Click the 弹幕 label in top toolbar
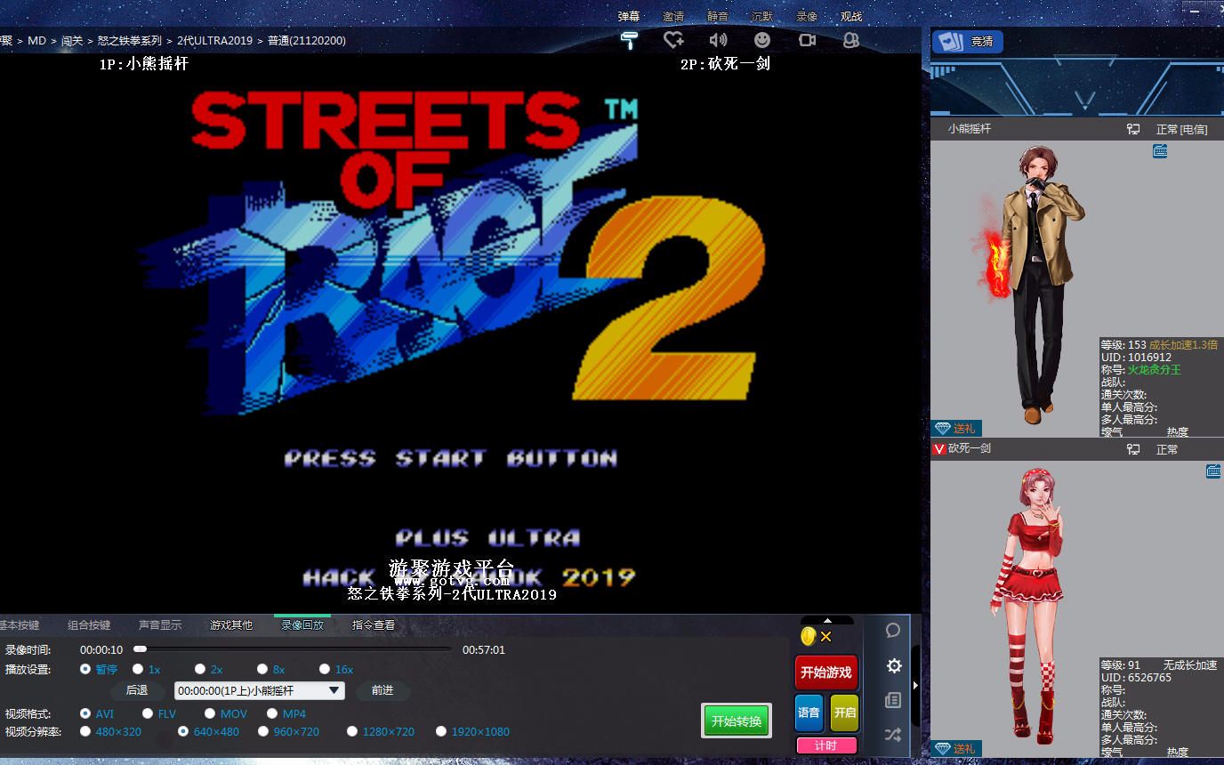This screenshot has width=1224, height=765. [x=629, y=16]
